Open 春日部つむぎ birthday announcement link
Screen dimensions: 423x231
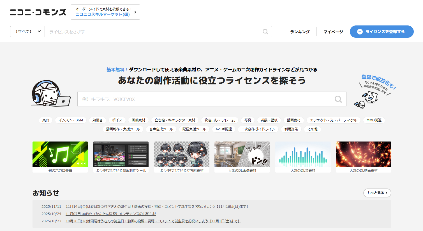click(x=158, y=207)
